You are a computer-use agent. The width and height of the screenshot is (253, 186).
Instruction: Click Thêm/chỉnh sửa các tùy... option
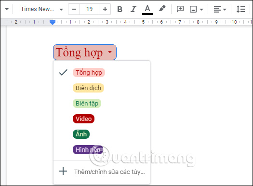click(x=102, y=172)
